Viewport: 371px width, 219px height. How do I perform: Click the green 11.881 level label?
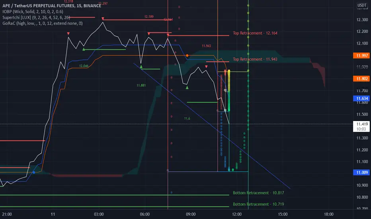tap(141, 85)
